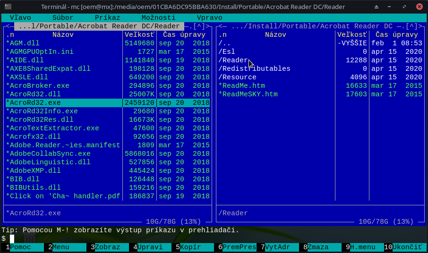The image size is (428, 253).
Task: Sort right panel by Veľkosť column
Action: point(352,34)
